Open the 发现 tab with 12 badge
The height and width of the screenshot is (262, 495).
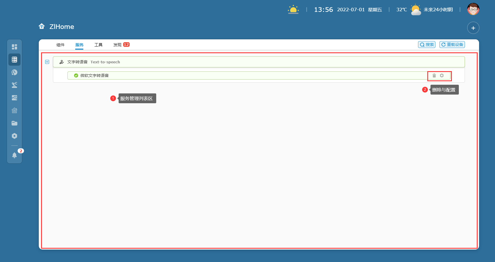coord(121,45)
